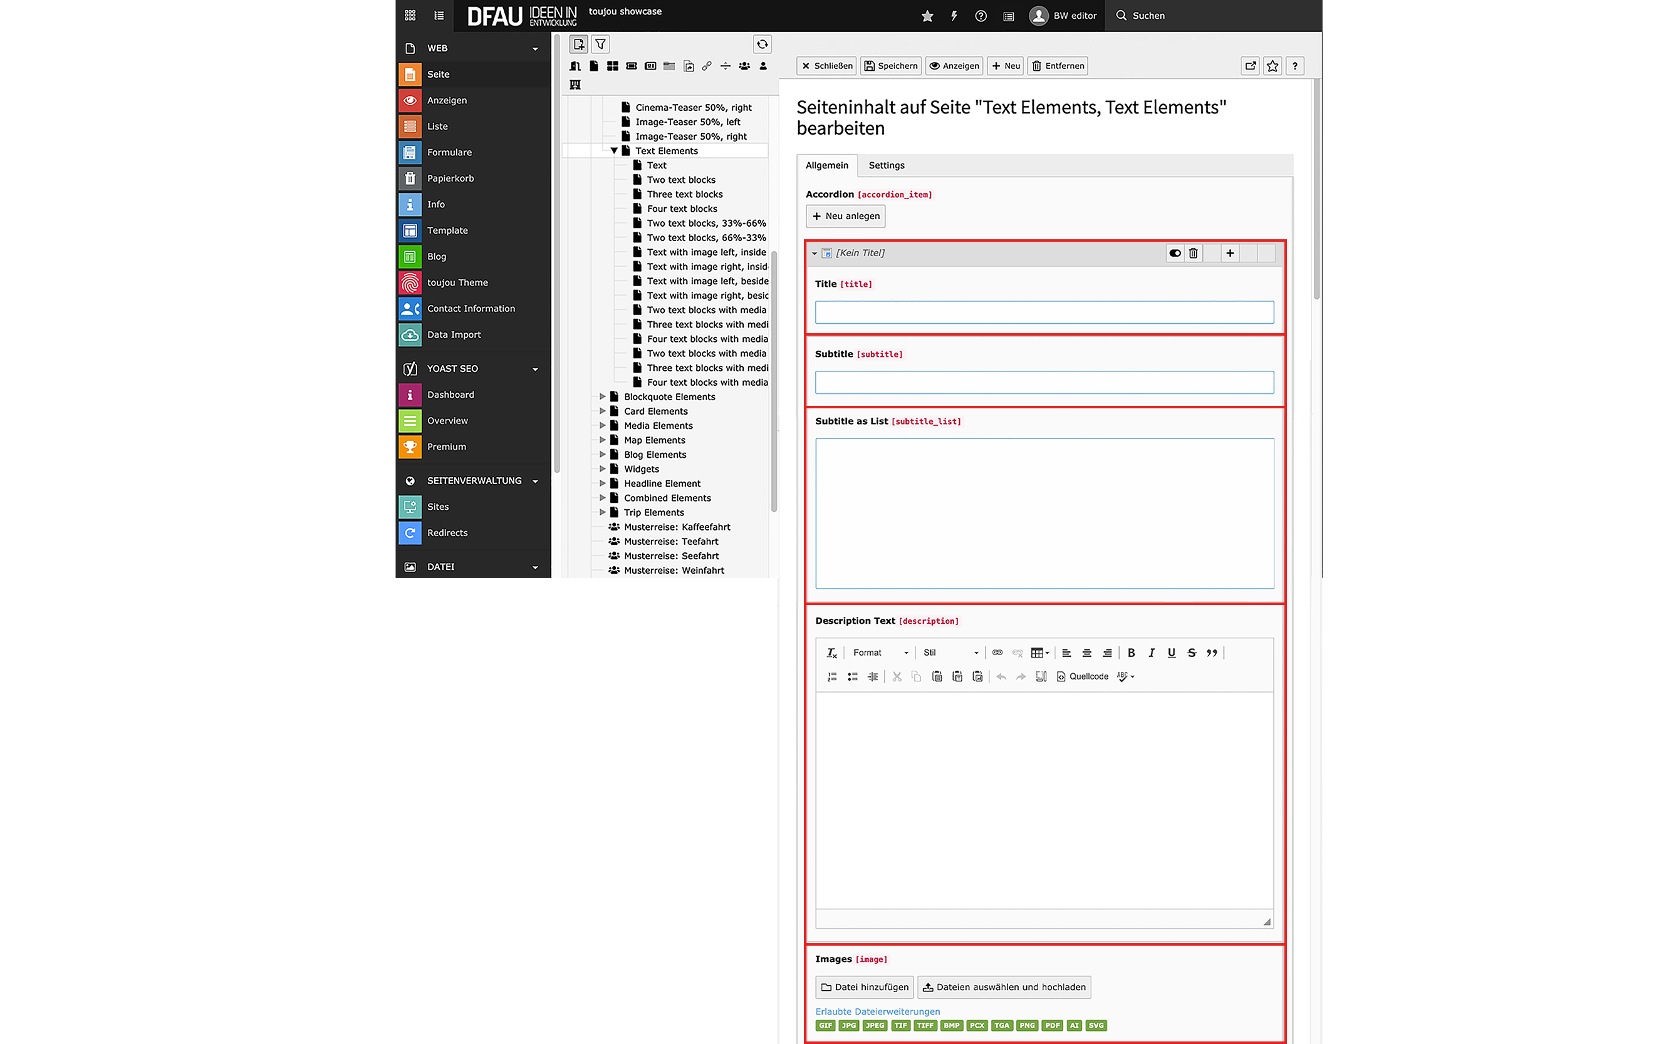Image resolution: width=1671 pixels, height=1044 pixels.
Task: Open the flush caches lightning icon
Action: 954,16
